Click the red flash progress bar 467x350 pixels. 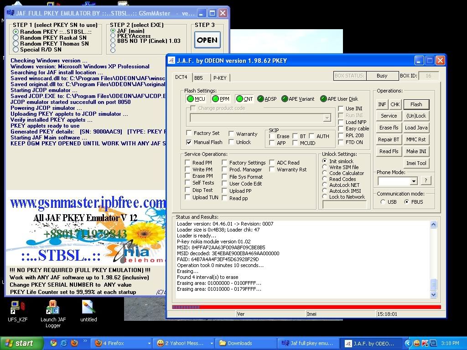click(306, 307)
